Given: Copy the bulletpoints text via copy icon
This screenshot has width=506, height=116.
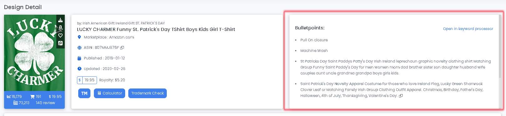Looking at the screenshot, I should pyautogui.click(x=401, y=96).
